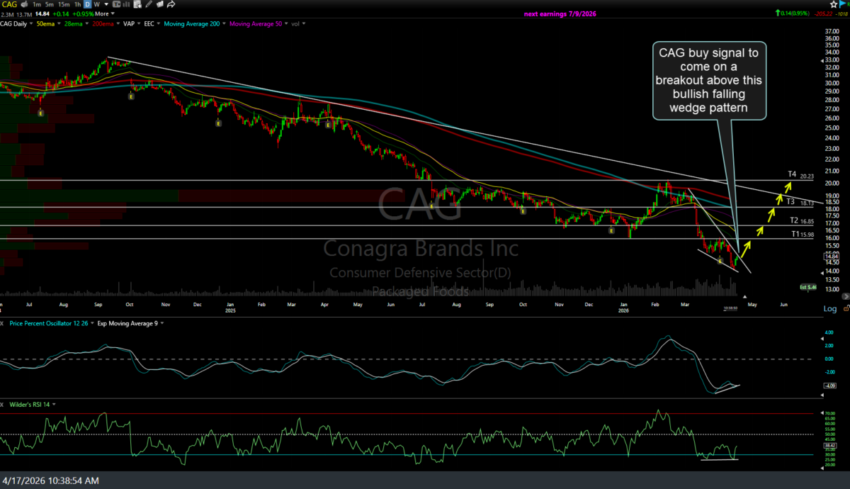Click the 2025 year label on time axis
Image resolution: width=850 pixels, height=489 pixels.
229,310
